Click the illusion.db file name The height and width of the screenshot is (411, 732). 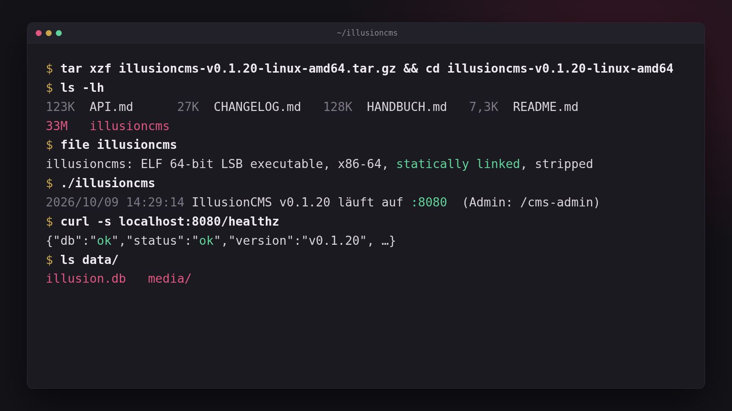point(86,279)
